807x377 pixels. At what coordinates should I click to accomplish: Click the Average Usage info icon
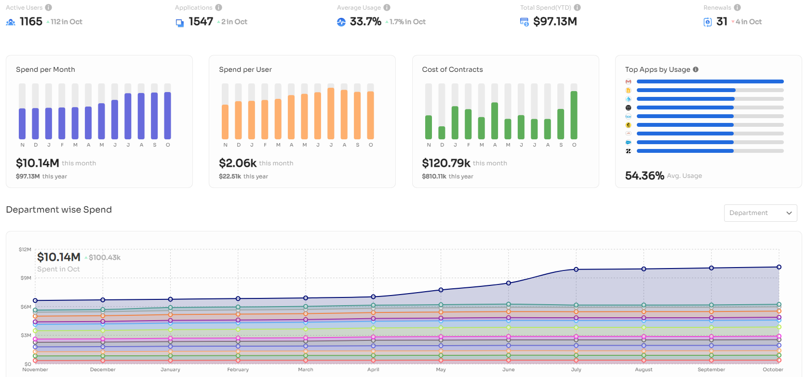coord(387,8)
